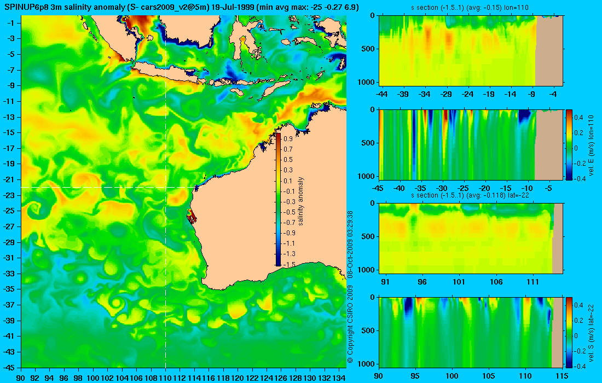Viewport: 602px width, 383px height.
Task: Click '122' on main map longitude axis
Action: pos(252,378)
